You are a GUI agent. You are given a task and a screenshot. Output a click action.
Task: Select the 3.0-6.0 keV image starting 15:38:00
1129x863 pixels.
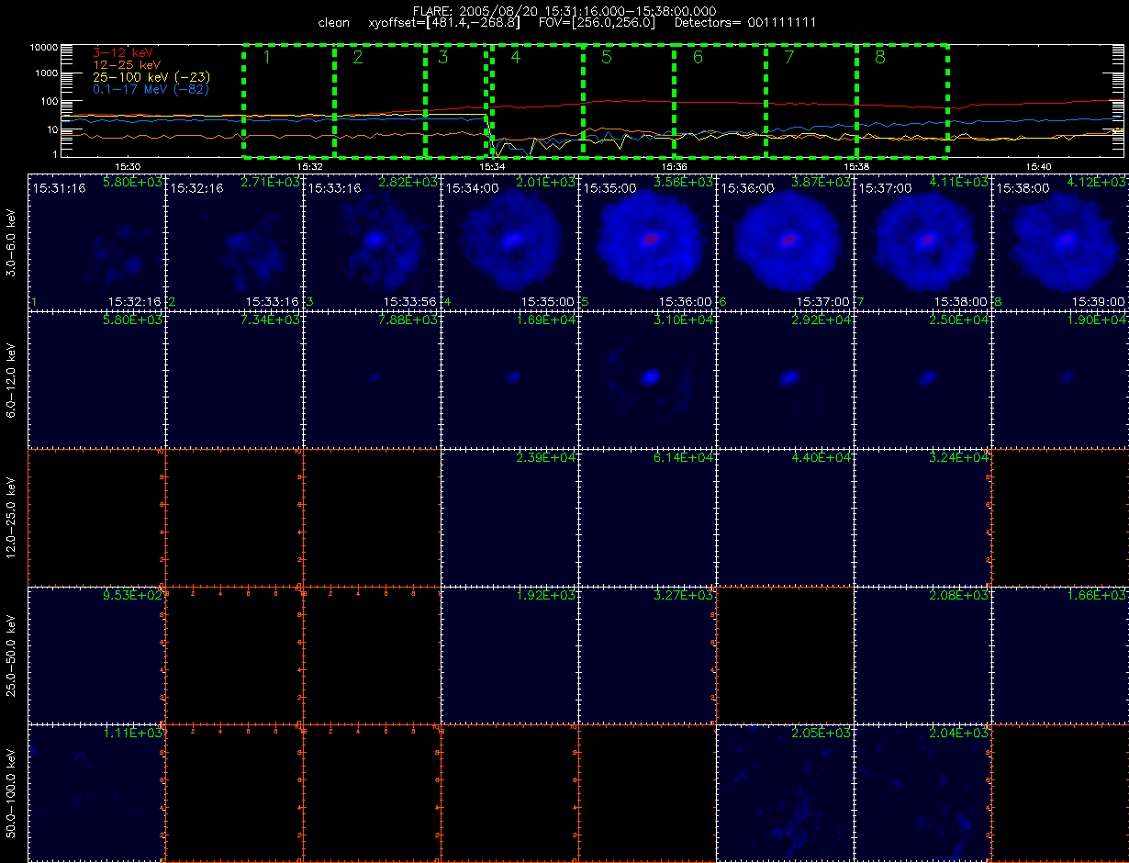click(1060, 241)
